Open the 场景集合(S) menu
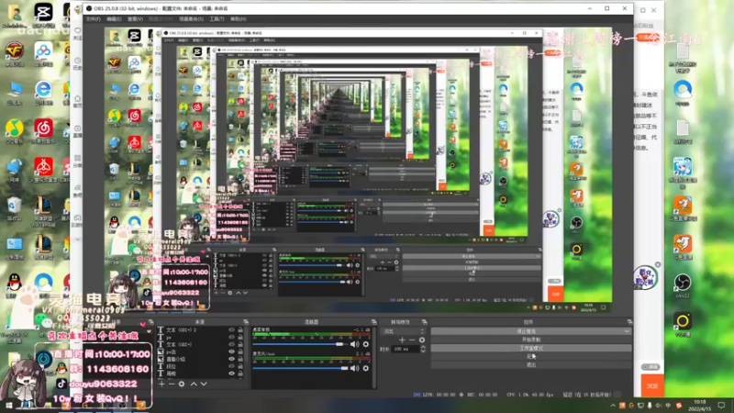 (191, 19)
